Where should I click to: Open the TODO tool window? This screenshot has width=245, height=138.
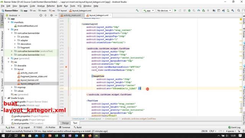click(x=38, y=127)
